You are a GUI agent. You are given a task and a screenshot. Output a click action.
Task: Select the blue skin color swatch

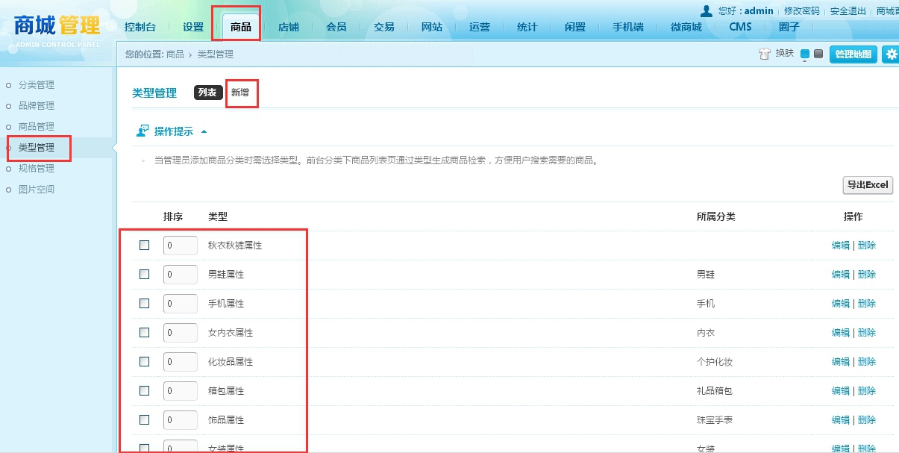pos(805,54)
